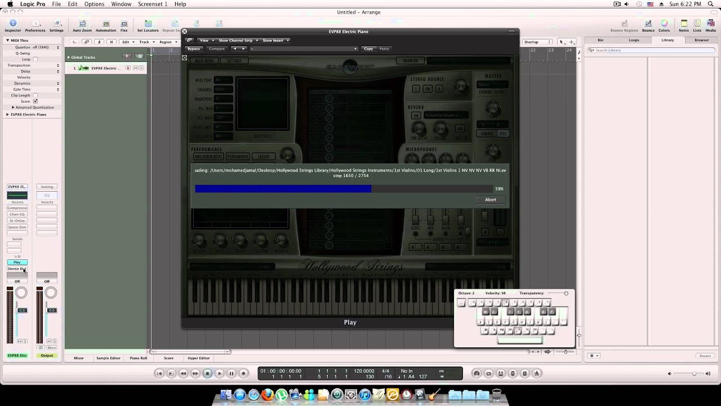Toggle the Score checkbox

[35, 101]
